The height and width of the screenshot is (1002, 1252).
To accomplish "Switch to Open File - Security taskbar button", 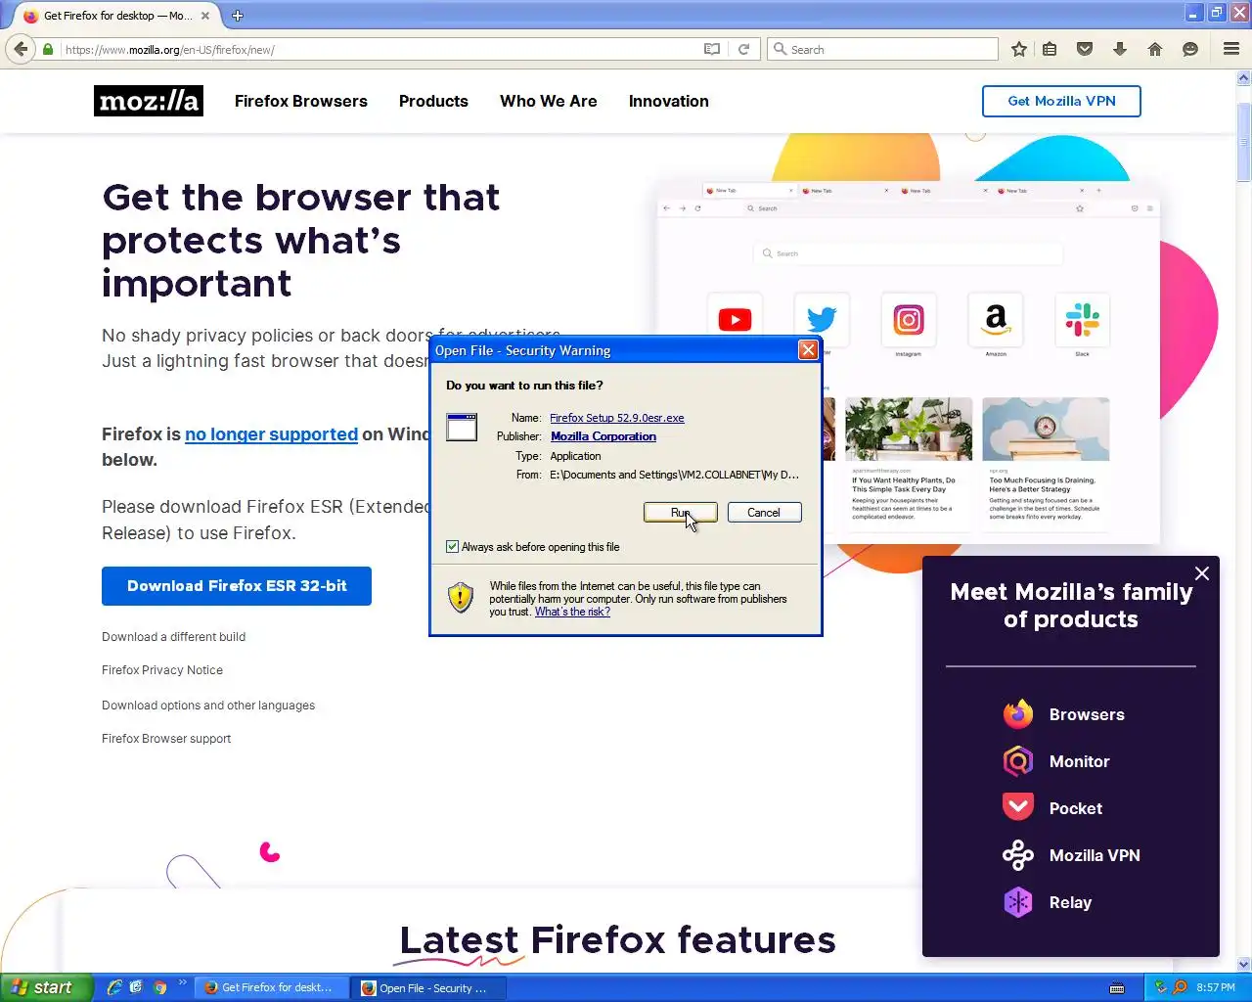I will click(430, 988).
